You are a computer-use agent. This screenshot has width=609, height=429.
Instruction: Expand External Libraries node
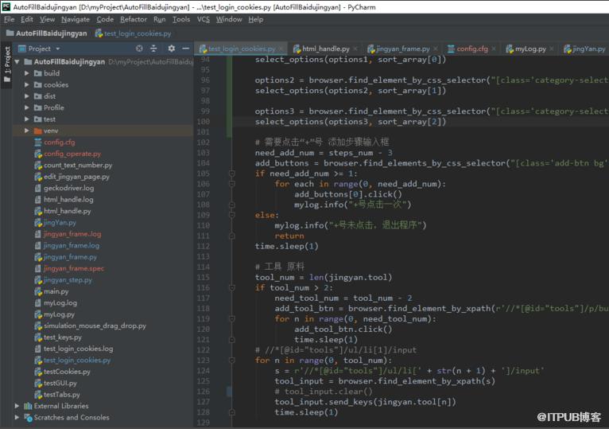(x=17, y=406)
